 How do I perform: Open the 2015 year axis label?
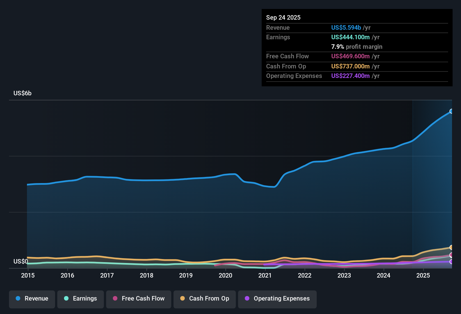tap(28, 276)
